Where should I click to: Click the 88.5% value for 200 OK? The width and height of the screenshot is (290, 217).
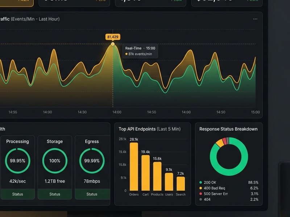click(253, 183)
